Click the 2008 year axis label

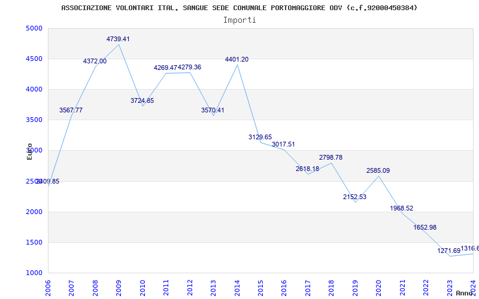(95, 288)
